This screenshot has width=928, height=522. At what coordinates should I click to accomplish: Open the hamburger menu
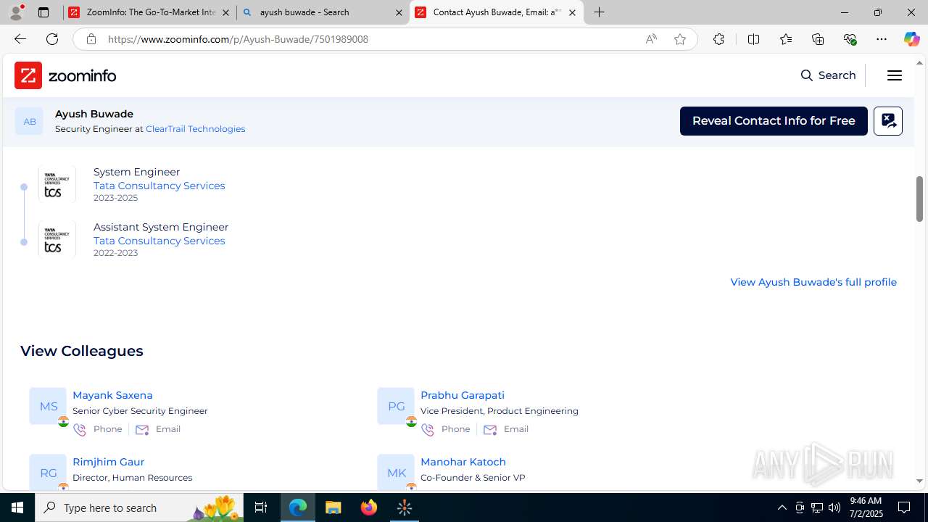tap(894, 75)
